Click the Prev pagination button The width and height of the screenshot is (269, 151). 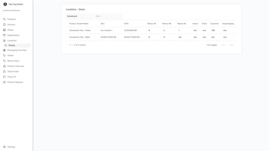[x=223, y=45]
